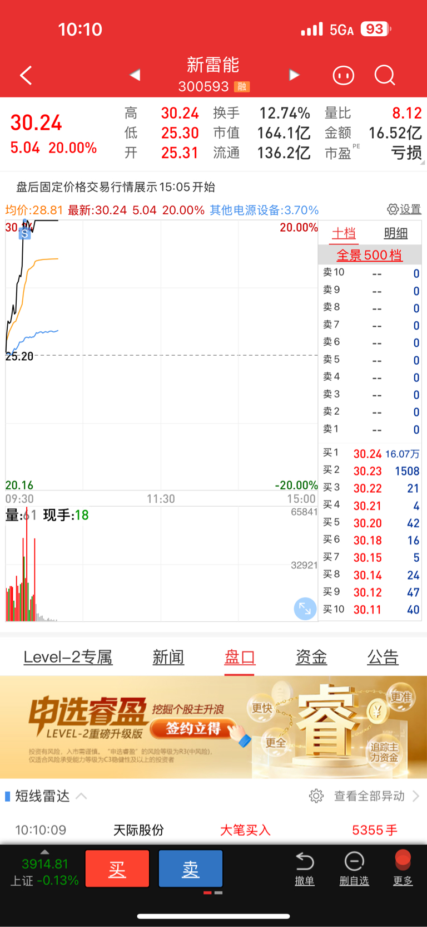Tap the battery indicator in the status bar
Screen dimensions: 427x927
pyautogui.click(x=376, y=29)
